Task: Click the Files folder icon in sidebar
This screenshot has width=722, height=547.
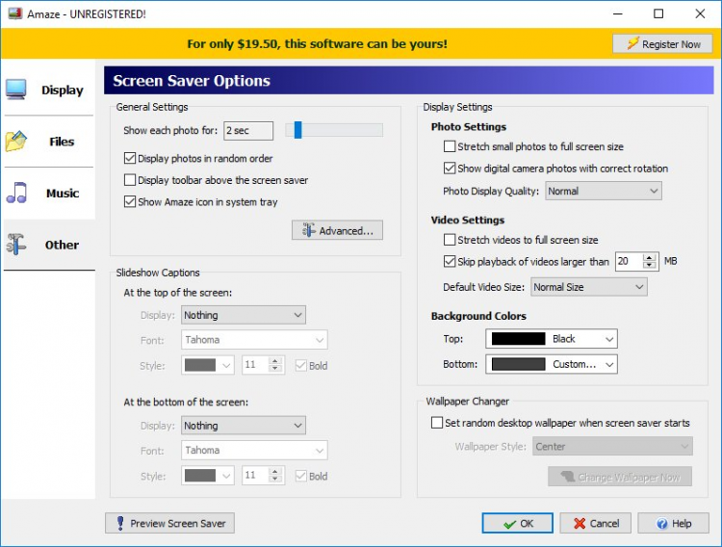Action: point(16,141)
